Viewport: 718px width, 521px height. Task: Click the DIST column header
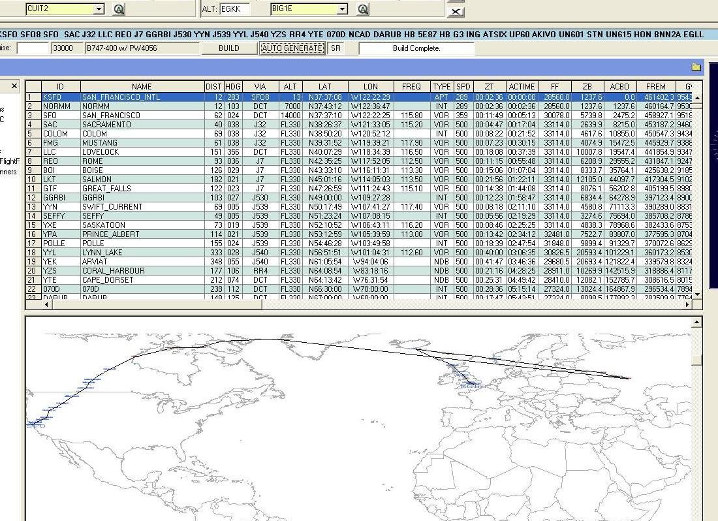pyautogui.click(x=213, y=86)
